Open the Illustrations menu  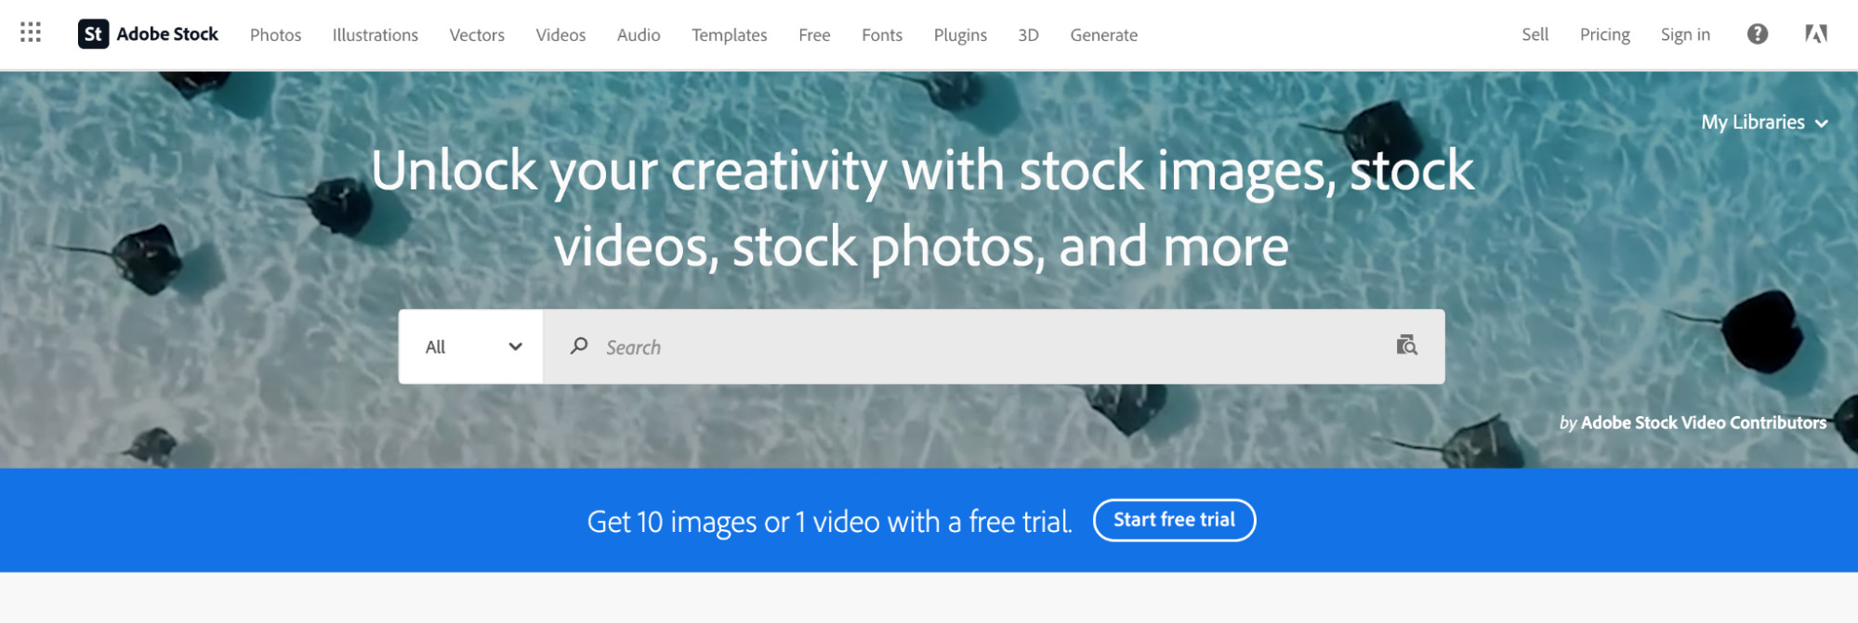pyautogui.click(x=375, y=35)
